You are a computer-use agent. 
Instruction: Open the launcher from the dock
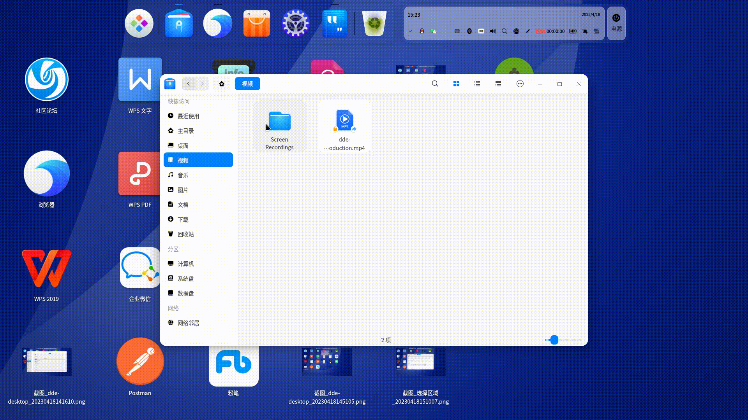[139, 23]
